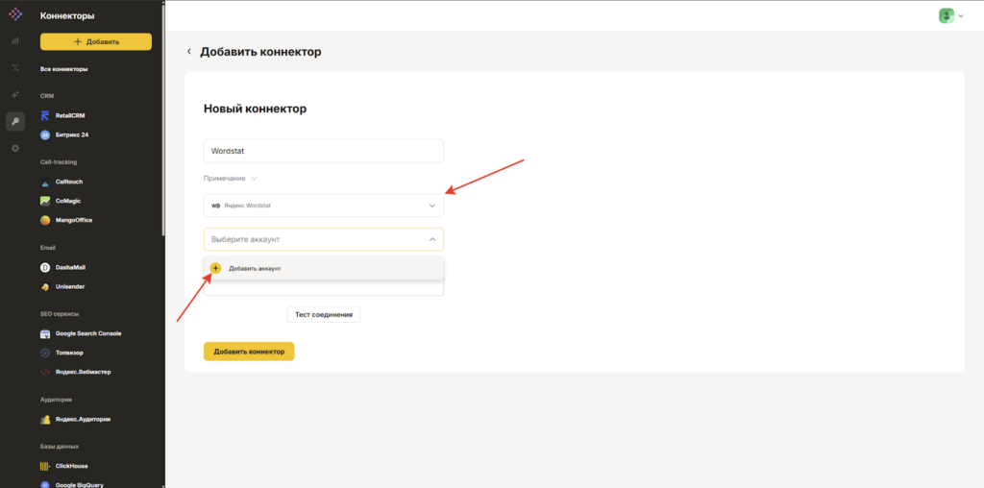Screen dimensions: 984x488
Task: Select CoMagic in the sidebar
Action: 68,202
